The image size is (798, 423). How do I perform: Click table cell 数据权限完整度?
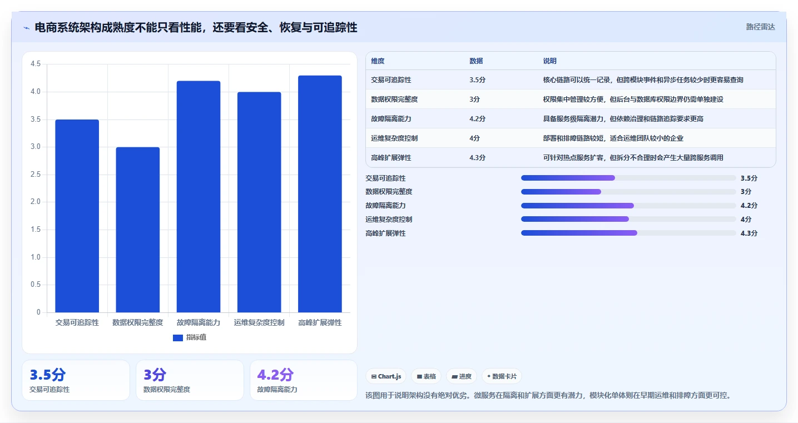click(394, 99)
